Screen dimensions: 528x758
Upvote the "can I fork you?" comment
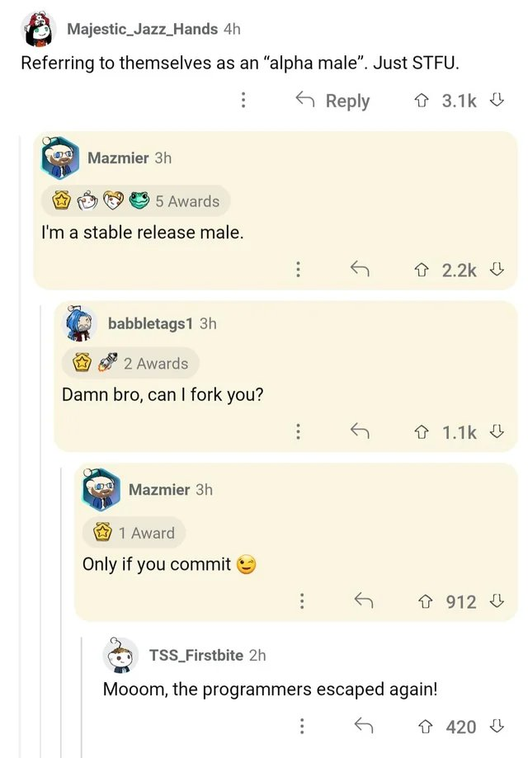(x=422, y=431)
